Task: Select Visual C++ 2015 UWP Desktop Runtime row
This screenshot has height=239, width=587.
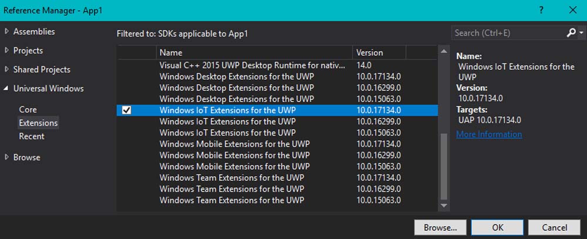Action: click(277, 65)
